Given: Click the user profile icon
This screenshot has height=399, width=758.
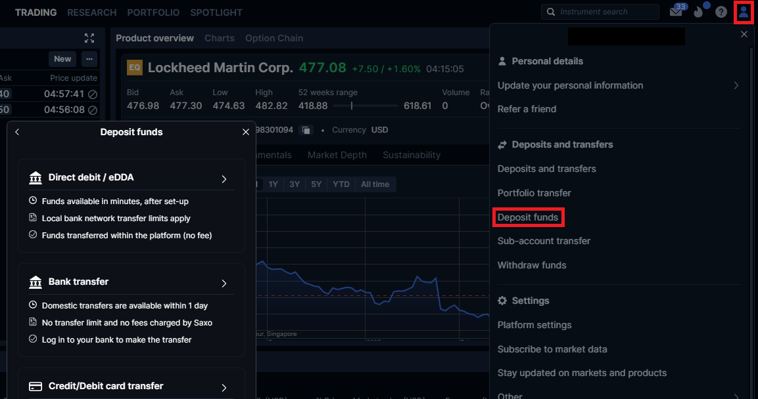Looking at the screenshot, I should pos(744,12).
